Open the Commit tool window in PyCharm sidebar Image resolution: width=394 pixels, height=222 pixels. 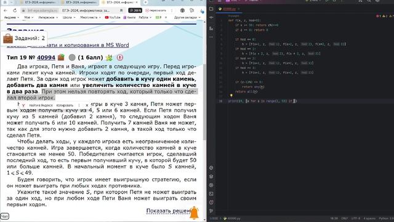[211, 17]
